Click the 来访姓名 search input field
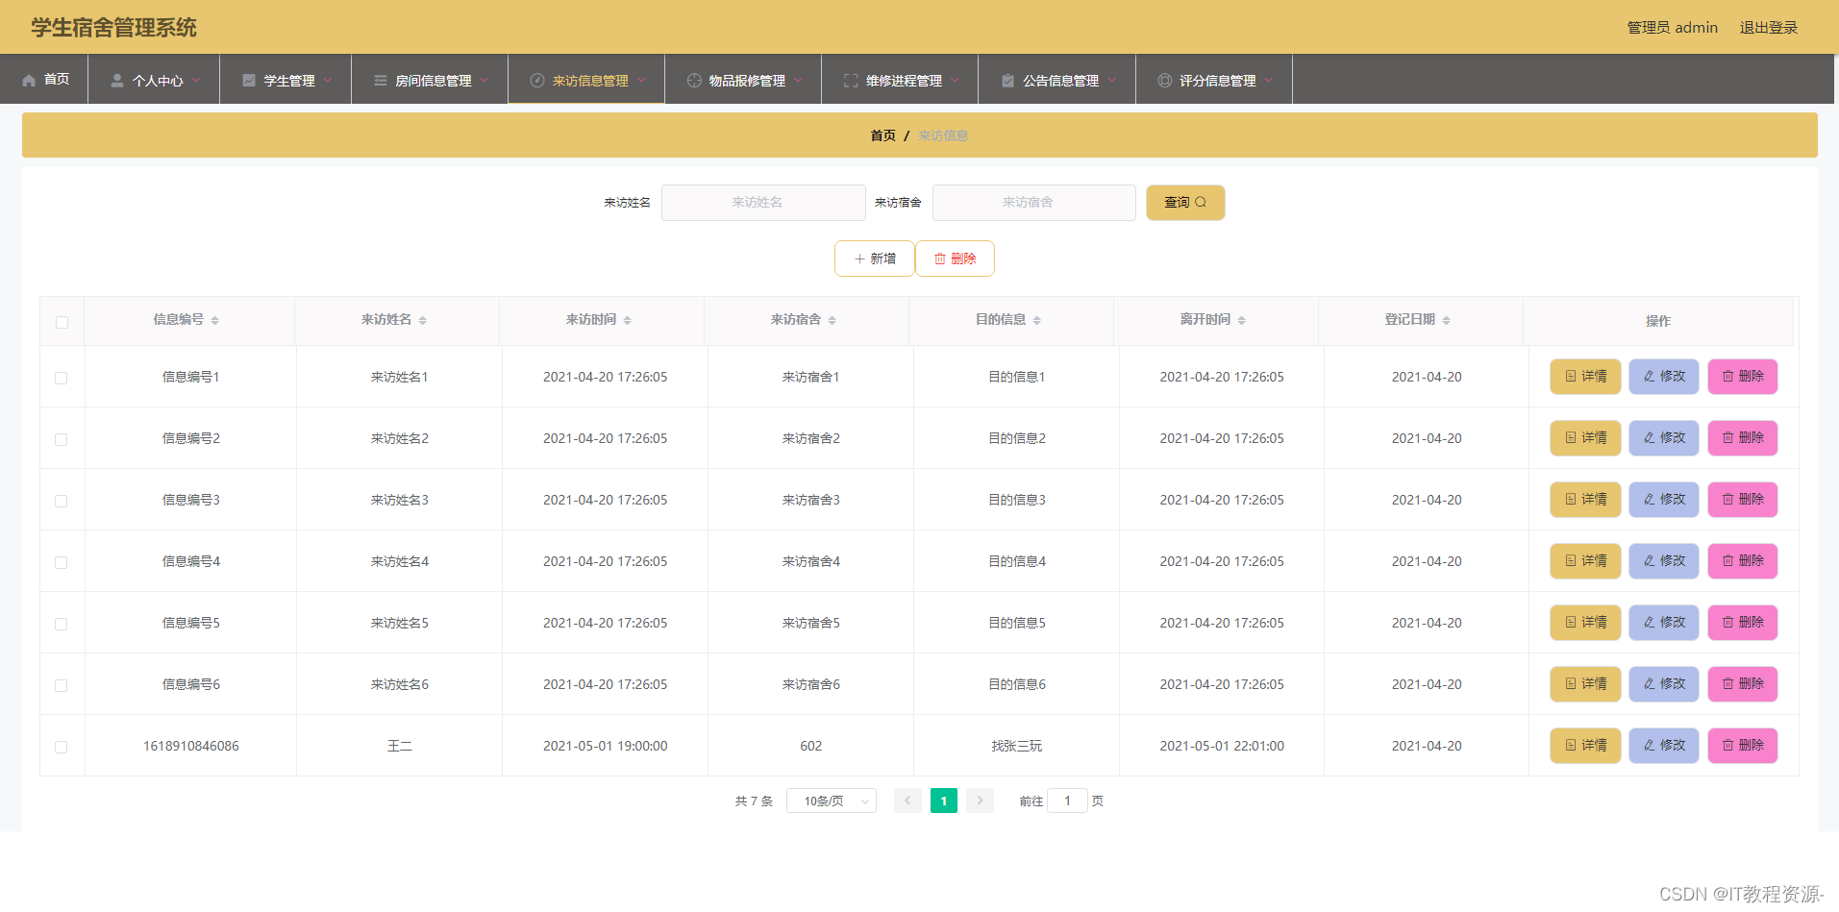Viewport: 1839px width, 912px height. coord(763,203)
